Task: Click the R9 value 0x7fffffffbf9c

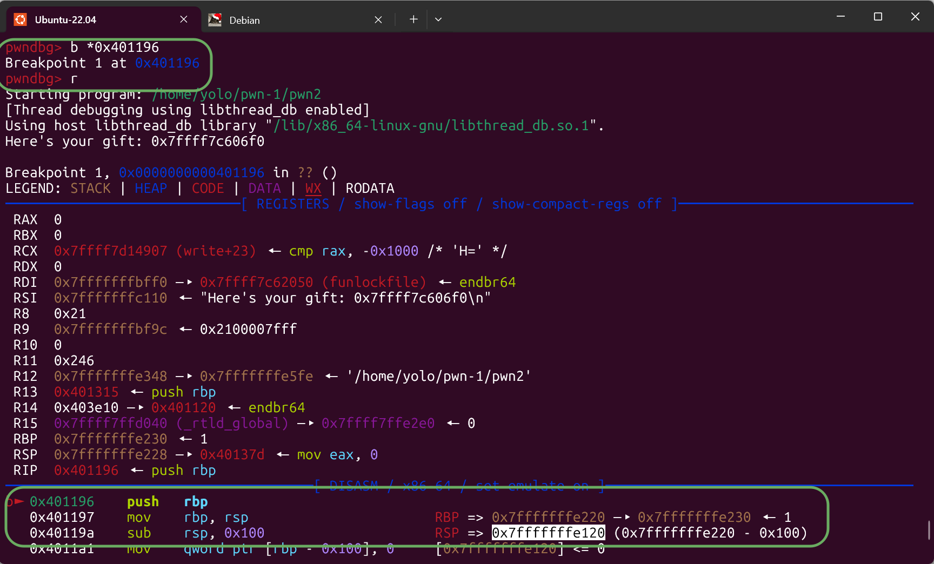Action: click(x=110, y=330)
